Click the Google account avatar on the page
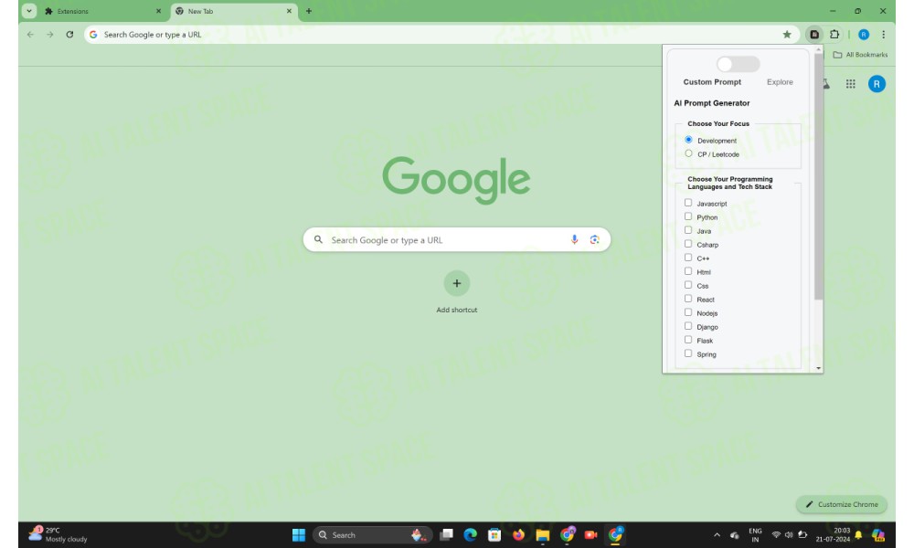This screenshot has width=914, height=548. point(877,84)
